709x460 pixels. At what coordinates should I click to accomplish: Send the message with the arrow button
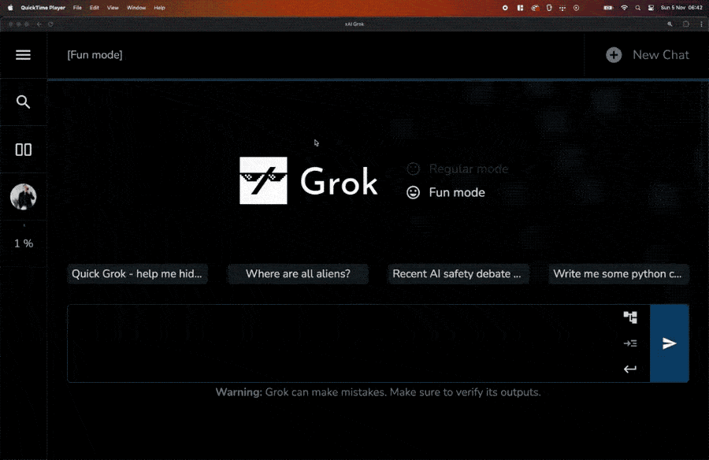point(669,343)
